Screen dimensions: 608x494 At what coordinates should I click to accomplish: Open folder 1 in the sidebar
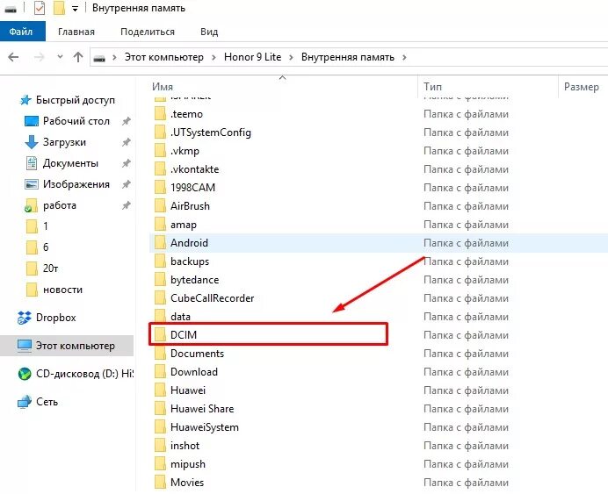point(37,226)
